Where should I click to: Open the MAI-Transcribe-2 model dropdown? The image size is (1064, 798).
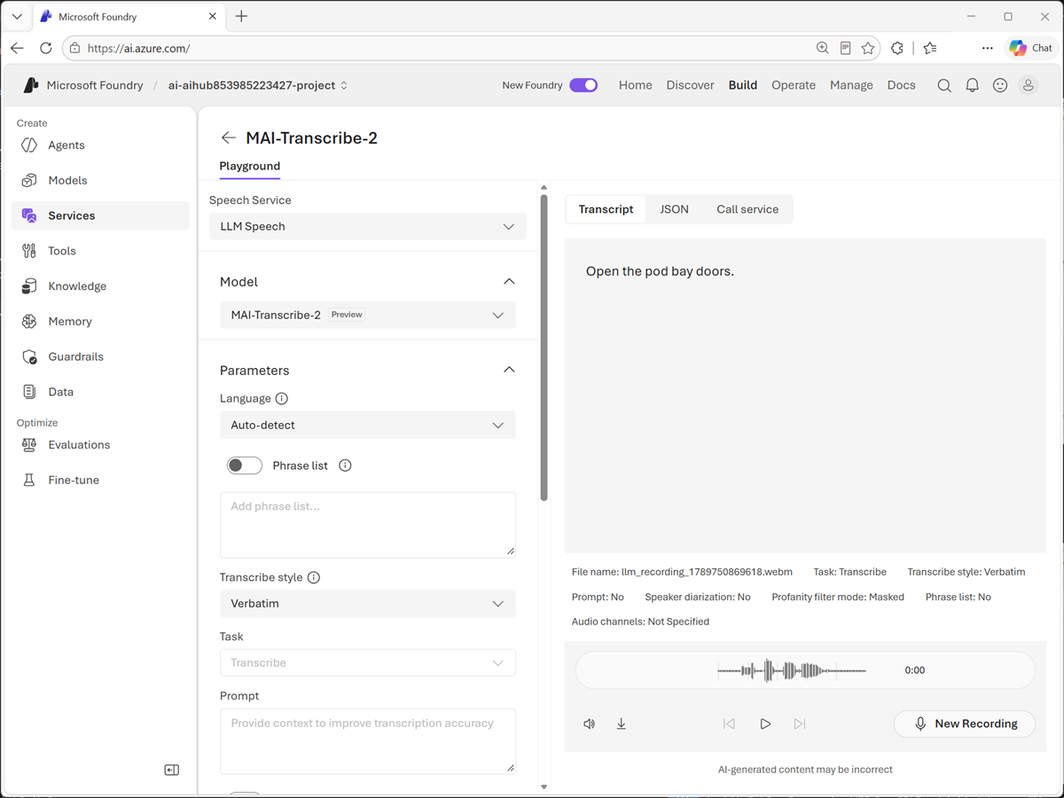coord(368,315)
